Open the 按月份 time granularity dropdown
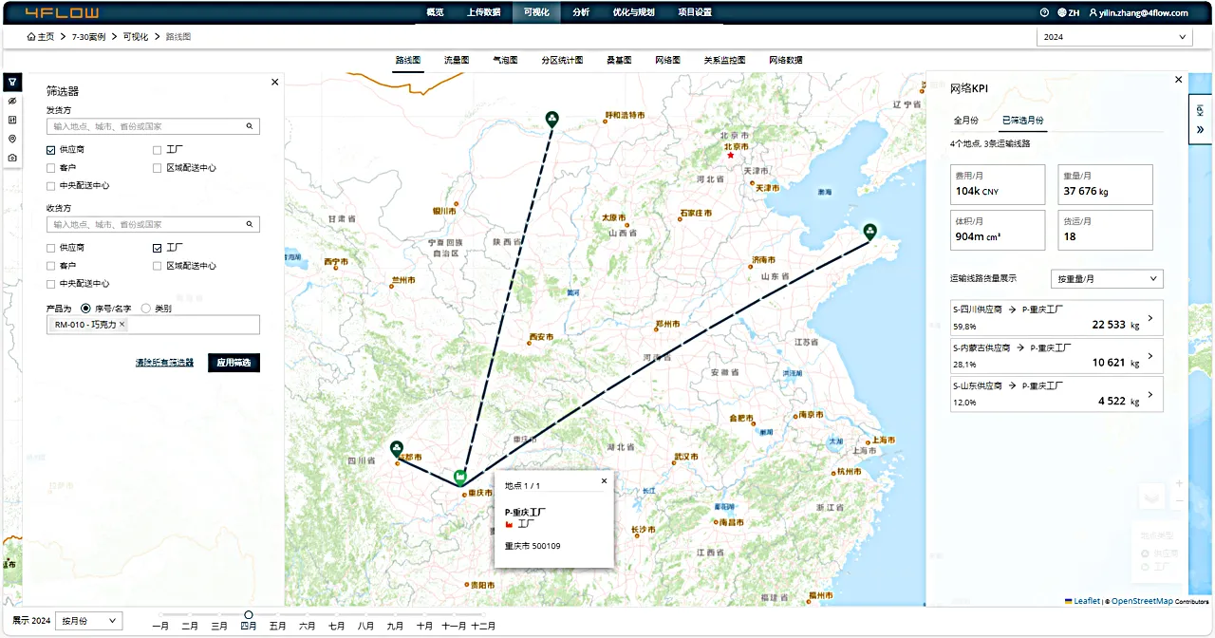Screen dimensions: 1215x638 (x=88, y=621)
